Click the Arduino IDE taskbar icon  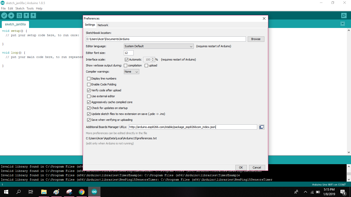point(94,192)
